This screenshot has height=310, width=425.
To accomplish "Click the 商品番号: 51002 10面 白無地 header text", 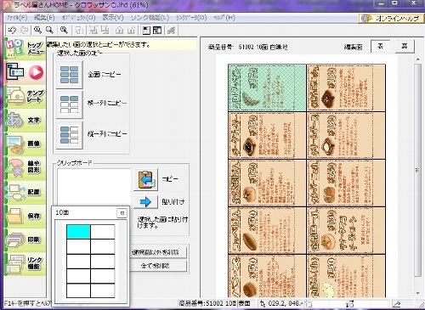I will (248, 48).
